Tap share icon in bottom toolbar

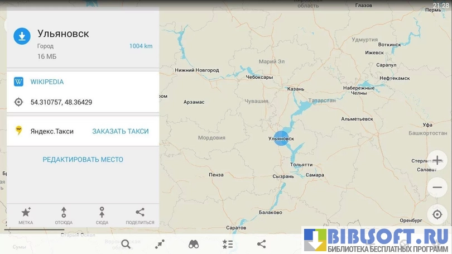click(x=261, y=243)
